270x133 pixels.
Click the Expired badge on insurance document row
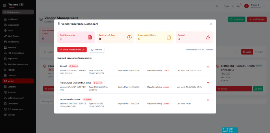click(x=87, y=99)
